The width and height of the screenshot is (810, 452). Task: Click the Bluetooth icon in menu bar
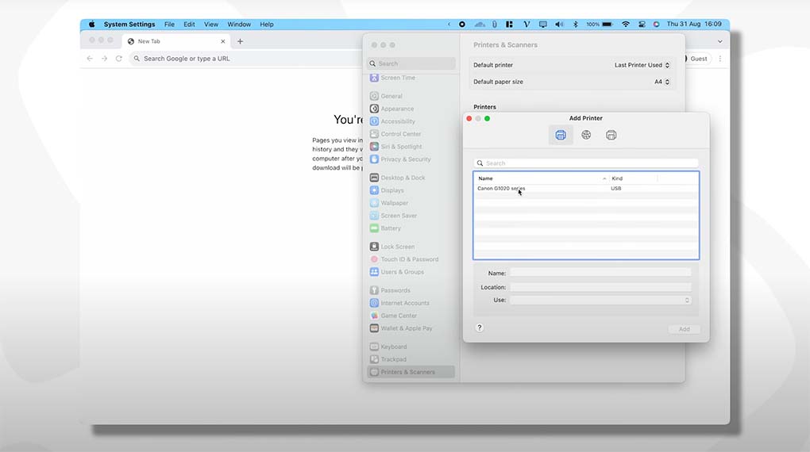pyautogui.click(x=575, y=25)
